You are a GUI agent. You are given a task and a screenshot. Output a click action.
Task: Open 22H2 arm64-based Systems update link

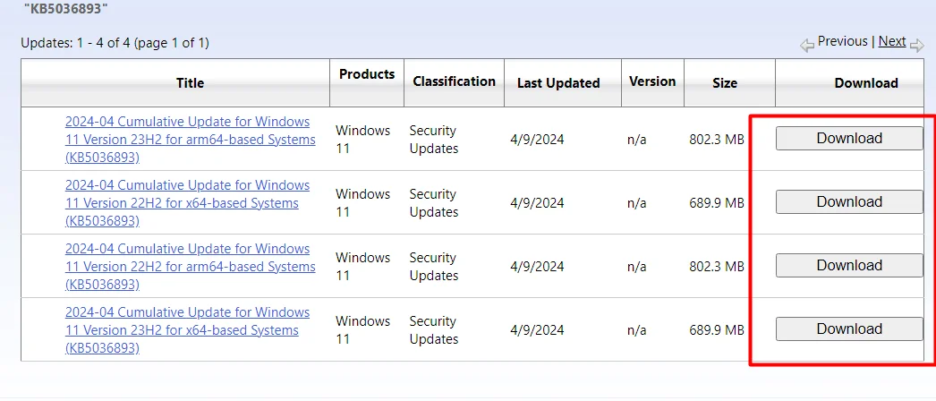(191, 267)
